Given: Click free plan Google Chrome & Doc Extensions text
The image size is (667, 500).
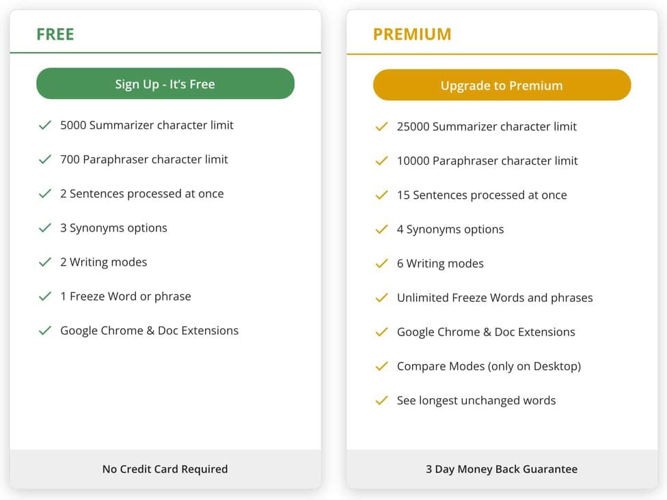Looking at the screenshot, I should (149, 331).
